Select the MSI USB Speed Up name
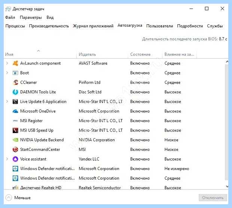The height and width of the screenshot is (208, 232). pos(37,130)
